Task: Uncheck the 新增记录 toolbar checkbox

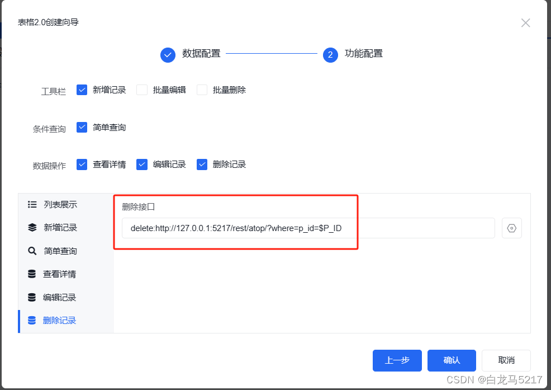Action: pyautogui.click(x=82, y=90)
